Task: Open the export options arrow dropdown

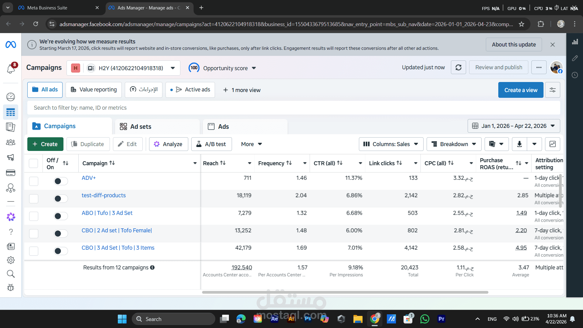Action: (x=534, y=144)
